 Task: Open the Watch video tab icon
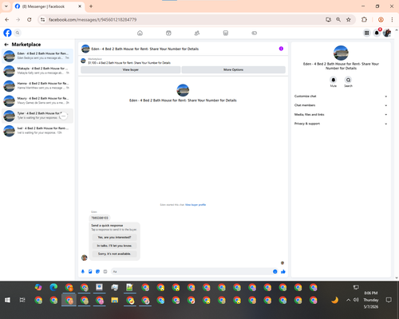coord(168,33)
